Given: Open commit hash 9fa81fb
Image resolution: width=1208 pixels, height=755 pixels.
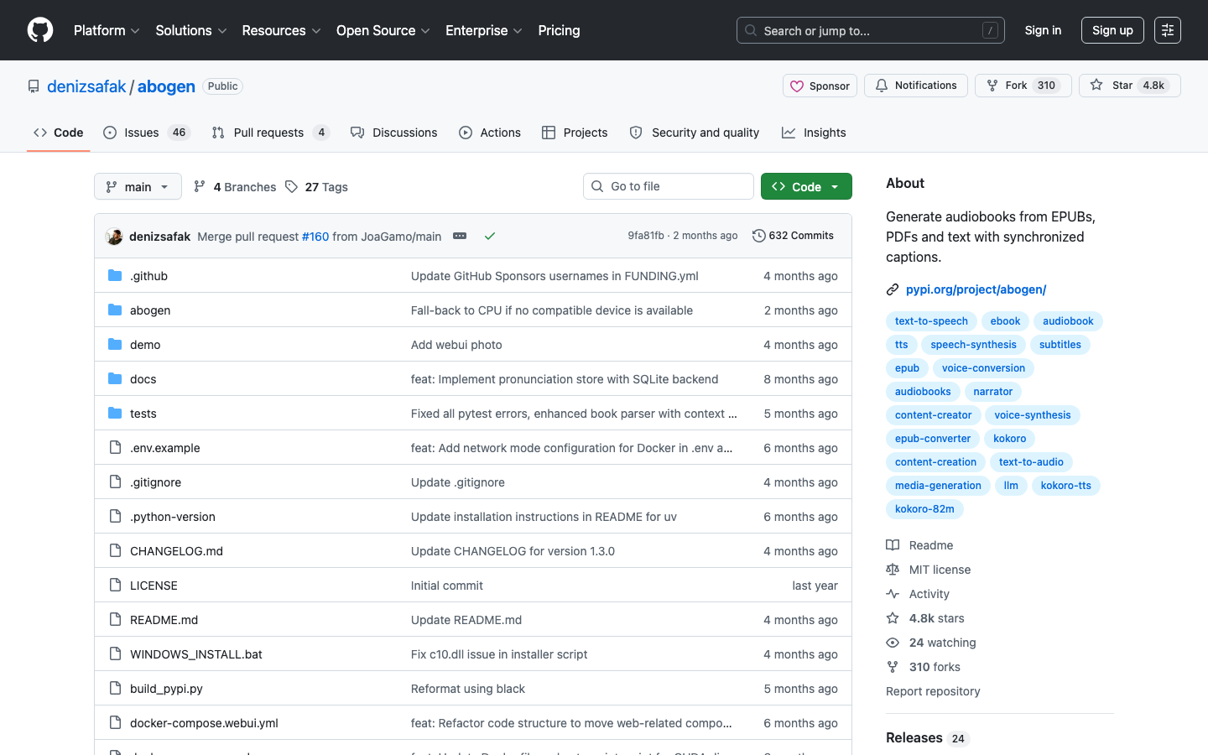Looking at the screenshot, I should coord(646,236).
